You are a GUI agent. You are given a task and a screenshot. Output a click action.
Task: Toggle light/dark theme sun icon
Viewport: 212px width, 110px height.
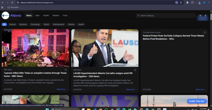[x=200, y=15]
